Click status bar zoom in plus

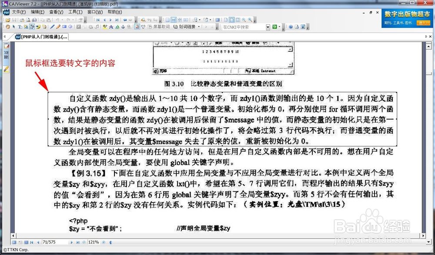104,242
